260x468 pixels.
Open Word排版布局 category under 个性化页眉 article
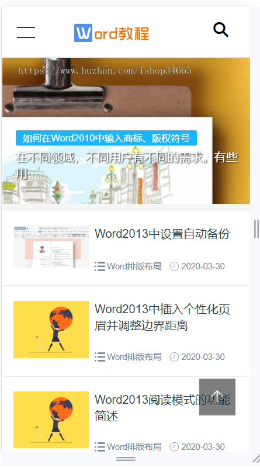pos(134,356)
